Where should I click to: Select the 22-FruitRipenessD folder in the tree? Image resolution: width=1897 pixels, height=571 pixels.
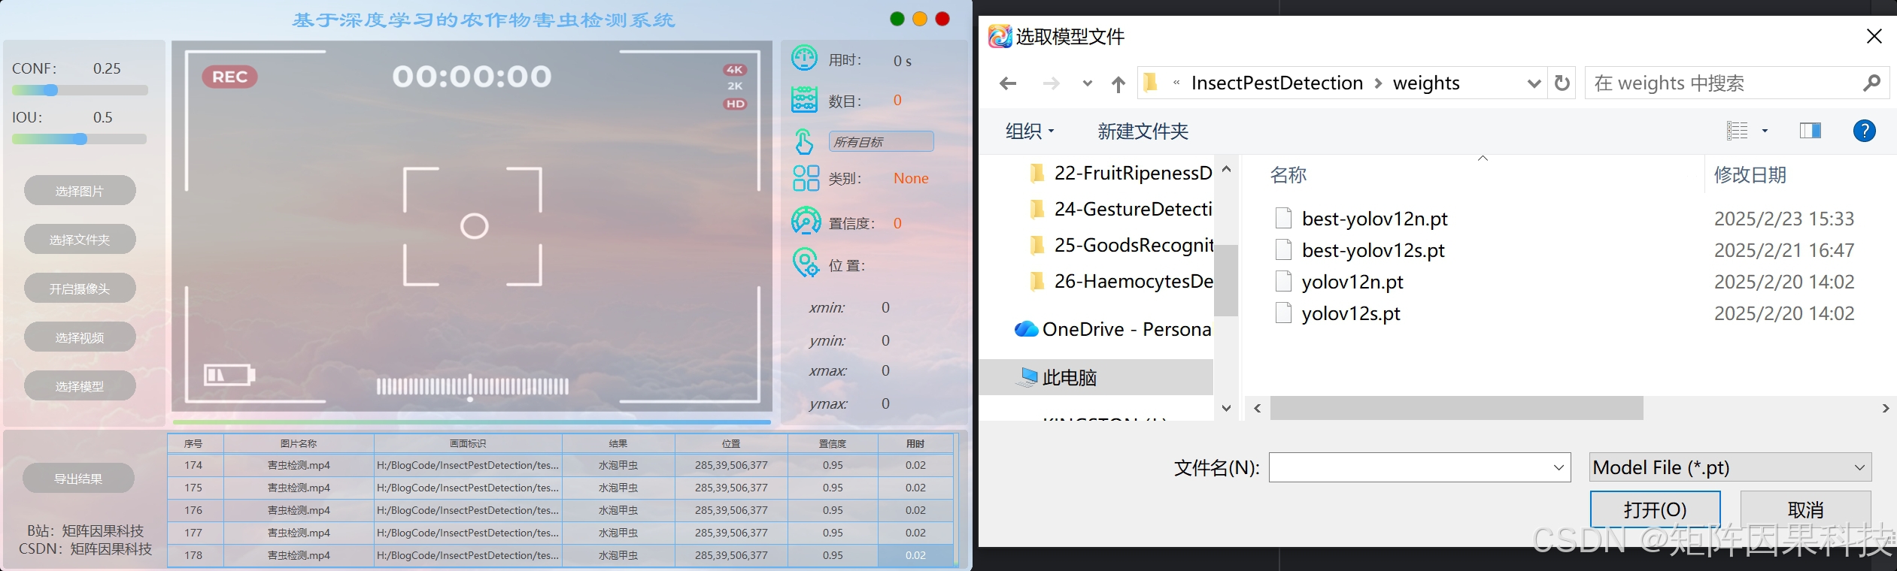[1121, 173]
